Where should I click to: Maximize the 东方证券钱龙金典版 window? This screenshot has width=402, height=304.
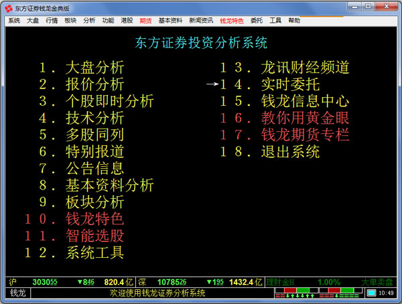tap(368, 7)
